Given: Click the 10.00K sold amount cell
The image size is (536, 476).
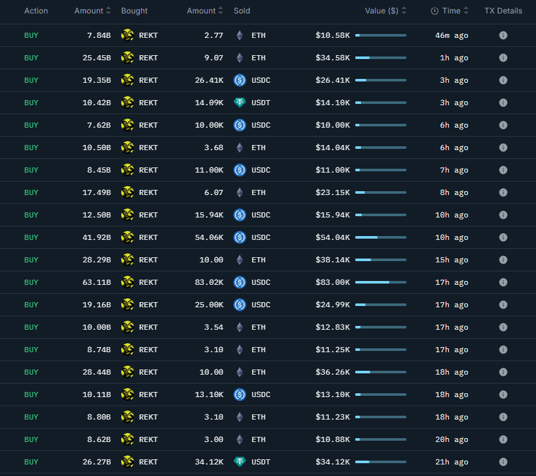Looking at the screenshot, I should [x=209, y=125].
